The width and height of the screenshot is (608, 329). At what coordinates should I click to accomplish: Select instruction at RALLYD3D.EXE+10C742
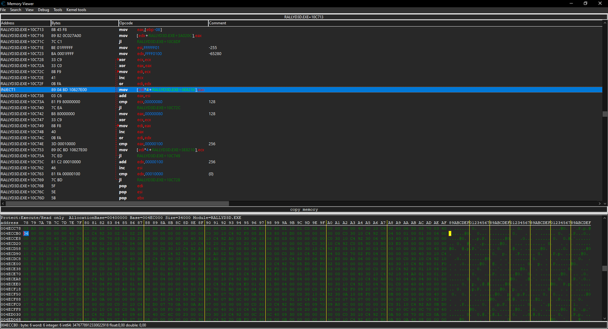(x=301, y=114)
